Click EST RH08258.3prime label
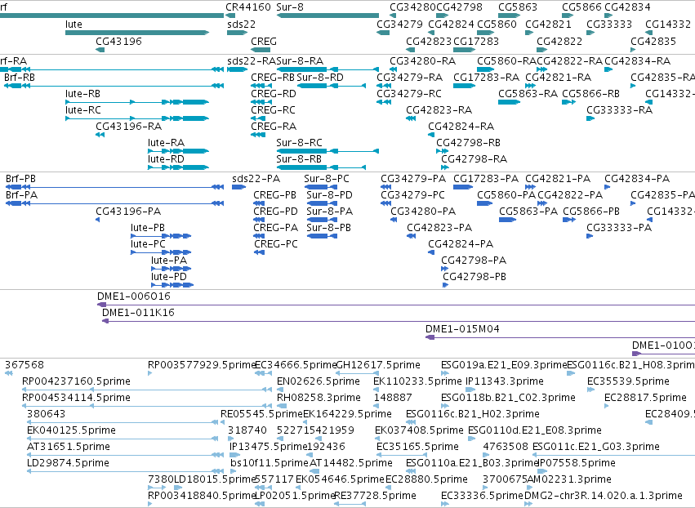Image resolution: width=695 pixels, height=508 pixels. click(319, 398)
